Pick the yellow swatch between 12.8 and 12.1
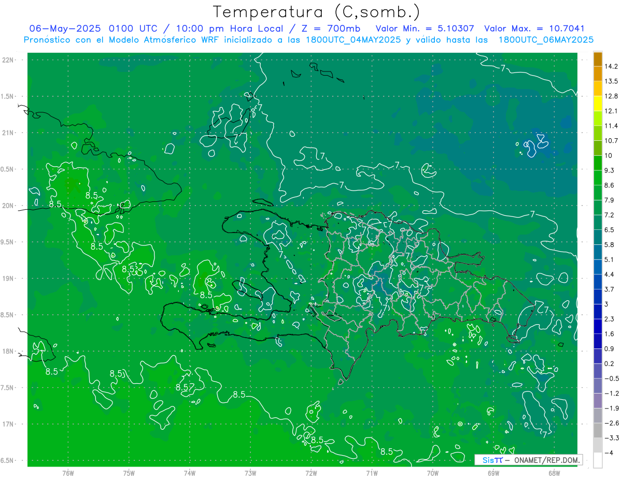The image size is (622, 480). [598, 104]
